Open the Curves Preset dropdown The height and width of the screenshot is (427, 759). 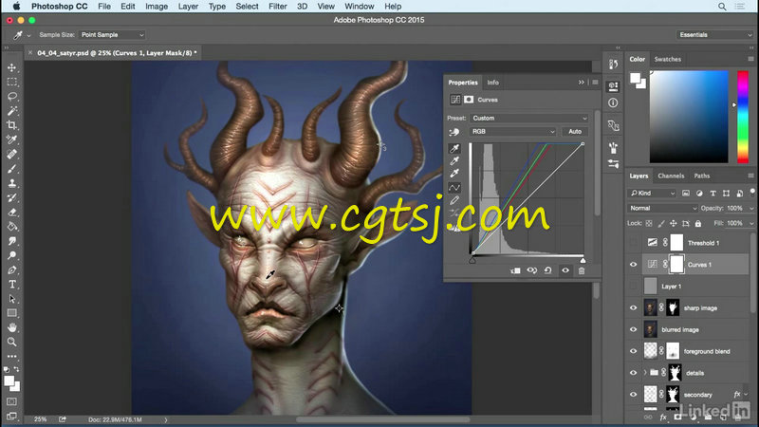(529, 118)
